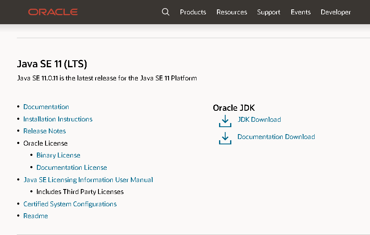370x235 pixels.
Task: Open the Binary License link
Action: (x=58, y=155)
